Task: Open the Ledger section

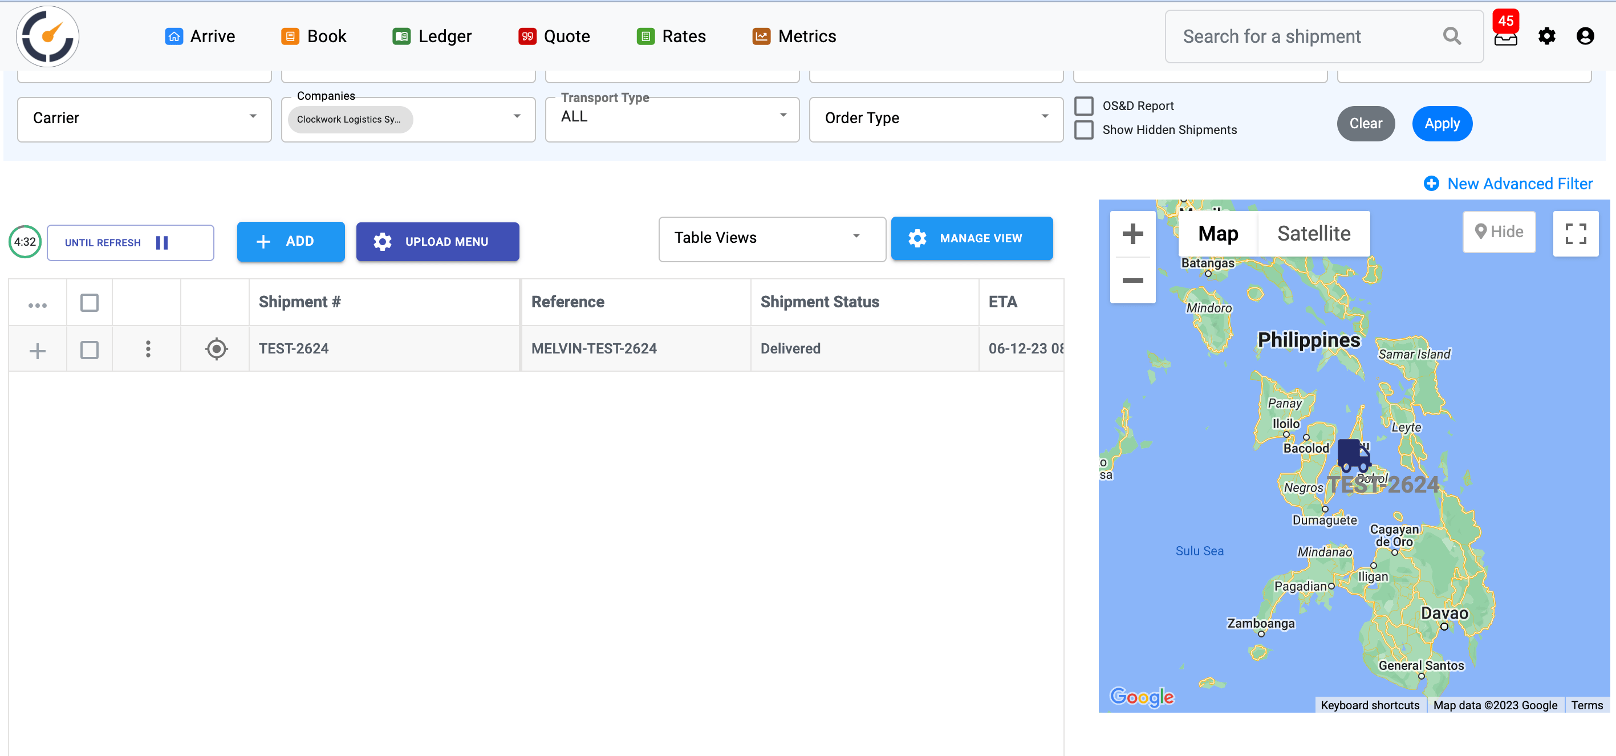Action: pos(432,36)
